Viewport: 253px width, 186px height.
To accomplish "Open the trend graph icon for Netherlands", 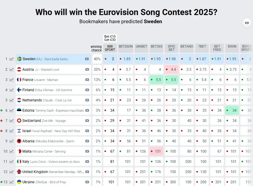I will (11, 100).
